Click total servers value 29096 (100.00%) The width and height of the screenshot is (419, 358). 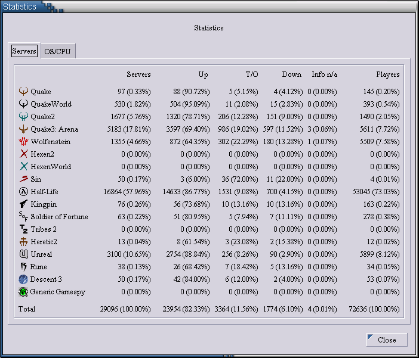click(125, 309)
